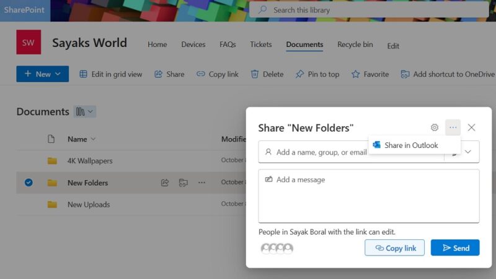Image resolution: width=496 pixels, height=279 pixels.
Task: Click the New Folders folder icon
Action: (52, 182)
